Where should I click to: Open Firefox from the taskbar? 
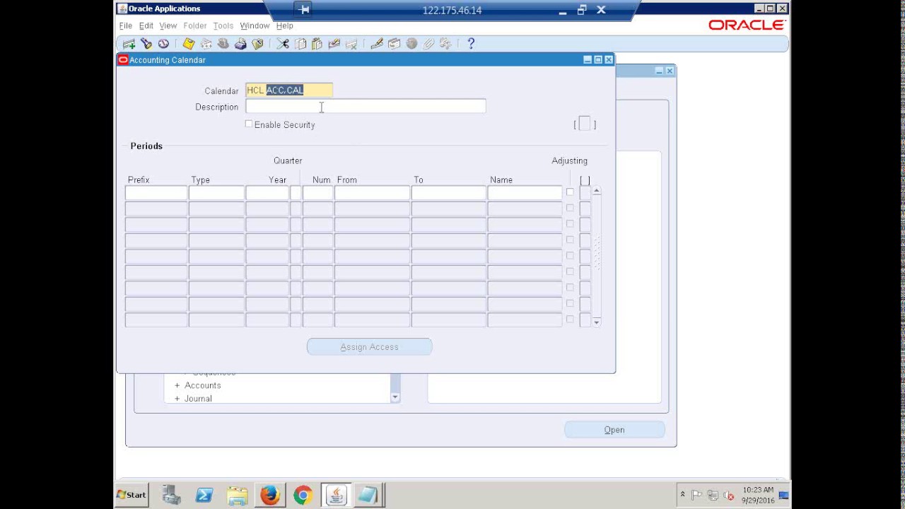click(x=269, y=495)
